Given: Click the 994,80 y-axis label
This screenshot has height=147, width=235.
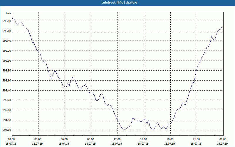Looking at the screenshot, I should pyautogui.click(x=7, y=120).
